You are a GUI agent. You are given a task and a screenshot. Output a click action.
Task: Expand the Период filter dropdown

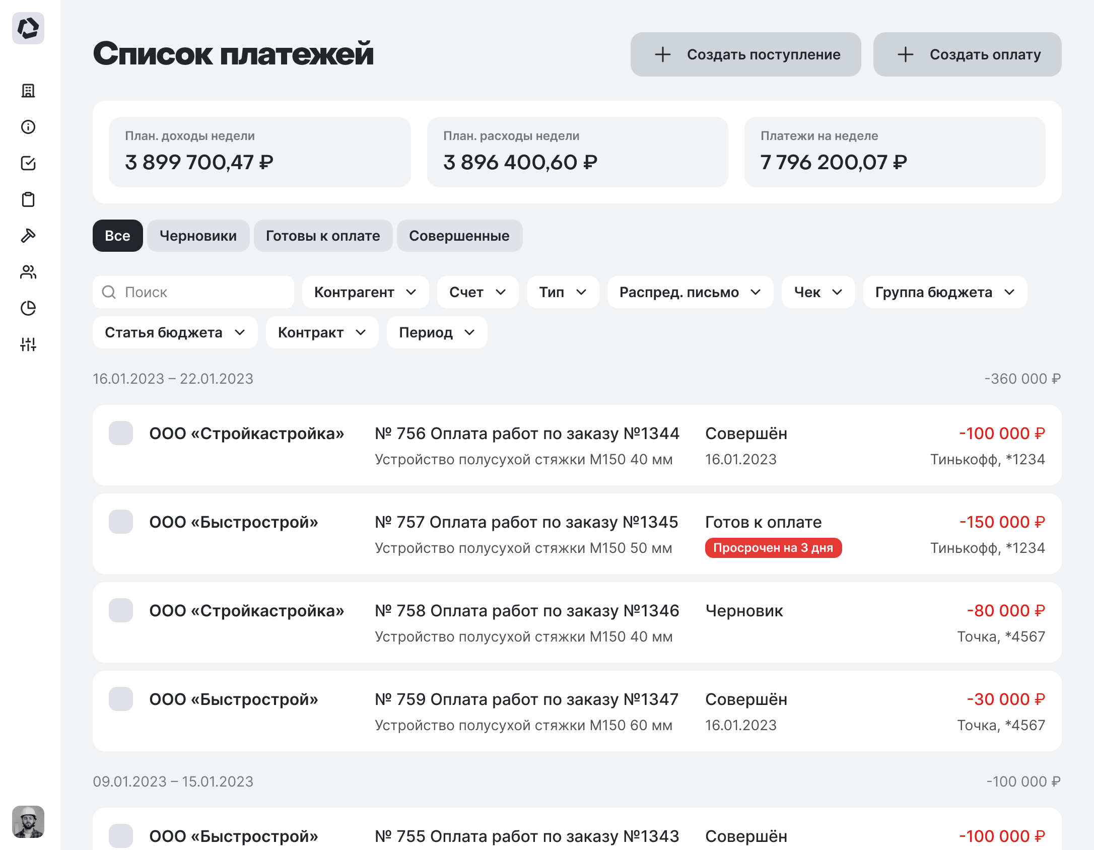437,332
